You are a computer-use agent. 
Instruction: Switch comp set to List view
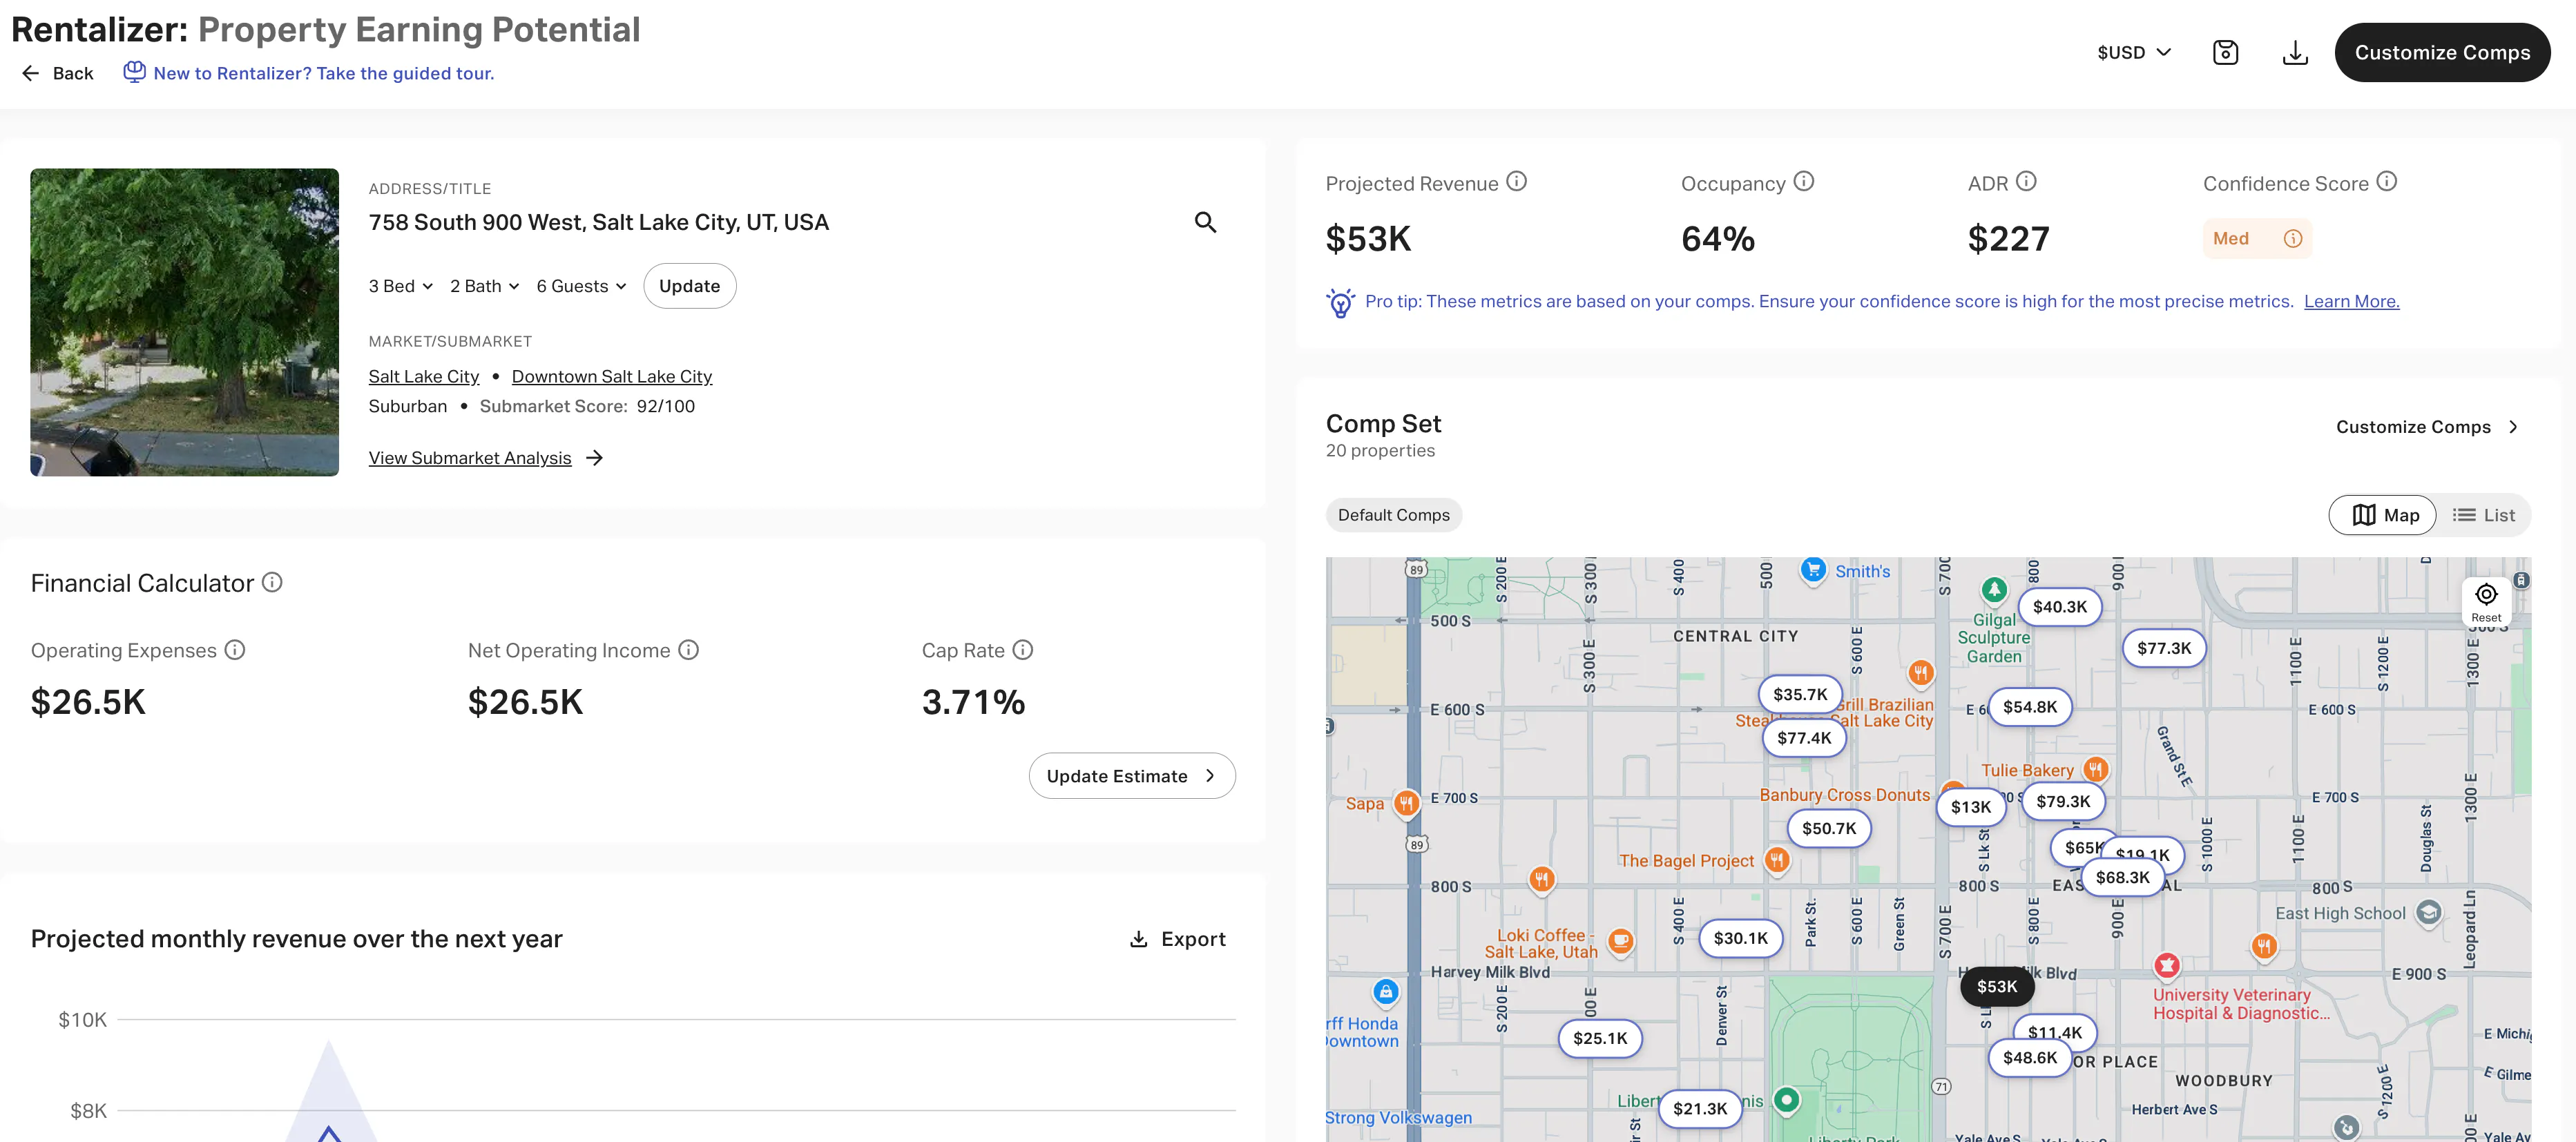(2483, 515)
